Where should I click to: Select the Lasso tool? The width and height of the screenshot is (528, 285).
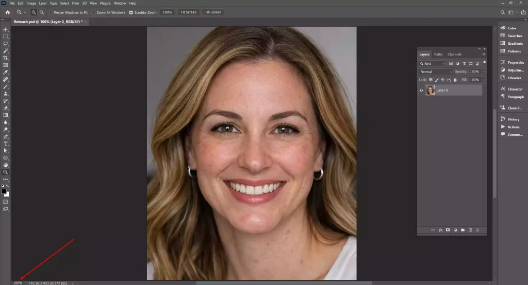[6, 44]
